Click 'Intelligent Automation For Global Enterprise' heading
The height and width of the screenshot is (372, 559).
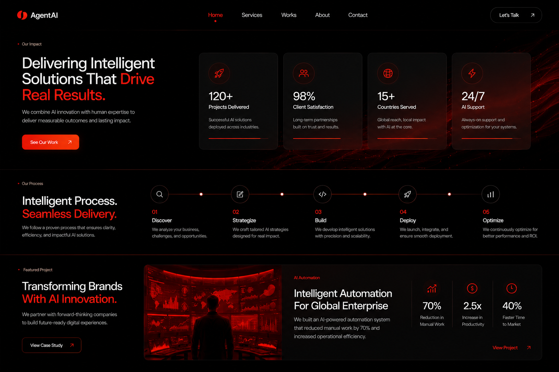(343, 300)
